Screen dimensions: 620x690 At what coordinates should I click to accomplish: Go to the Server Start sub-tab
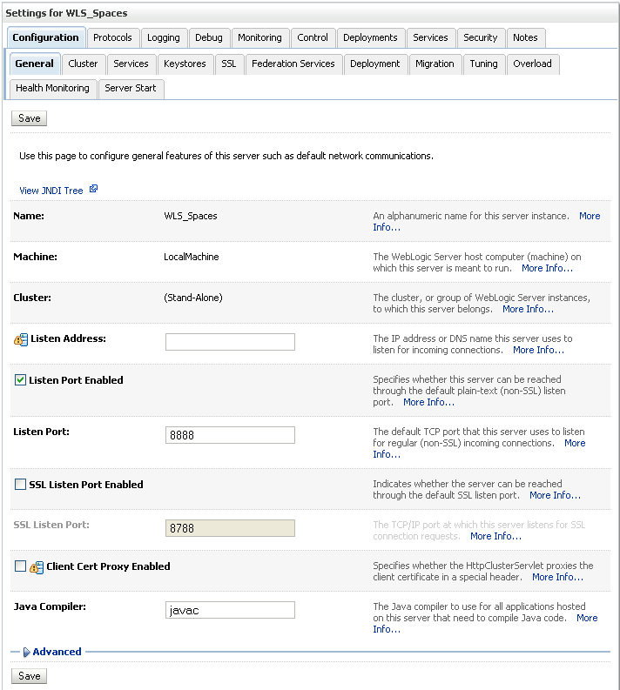(131, 88)
